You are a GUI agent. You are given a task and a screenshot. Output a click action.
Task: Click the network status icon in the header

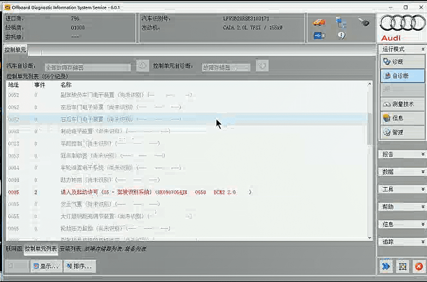click(x=341, y=22)
